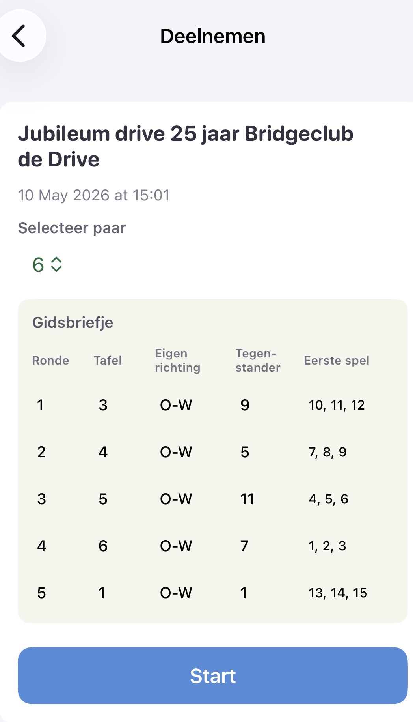
Task: Tap the Gidsbriefje heading
Action: [73, 322]
